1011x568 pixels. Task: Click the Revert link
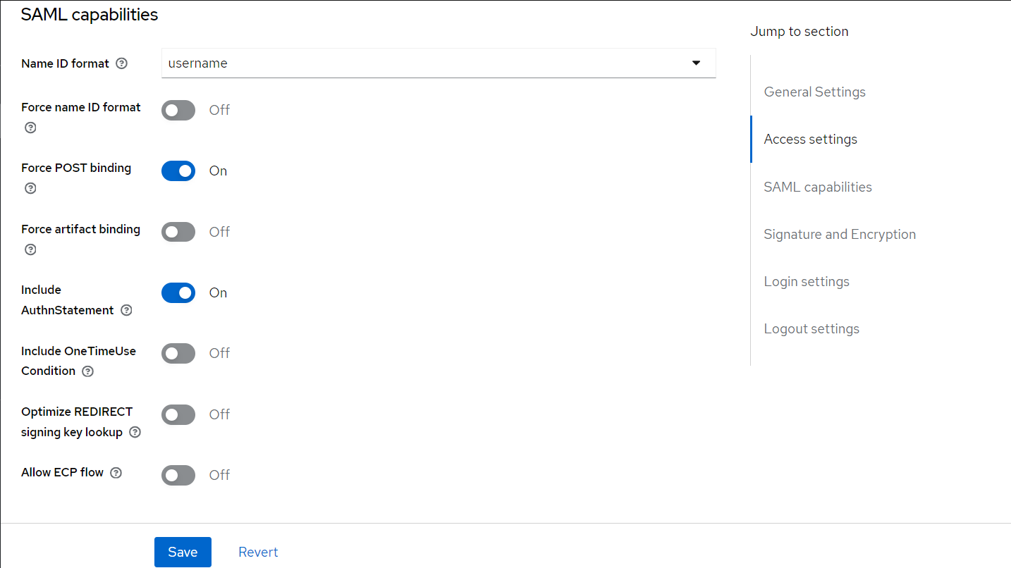pos(258,552)
